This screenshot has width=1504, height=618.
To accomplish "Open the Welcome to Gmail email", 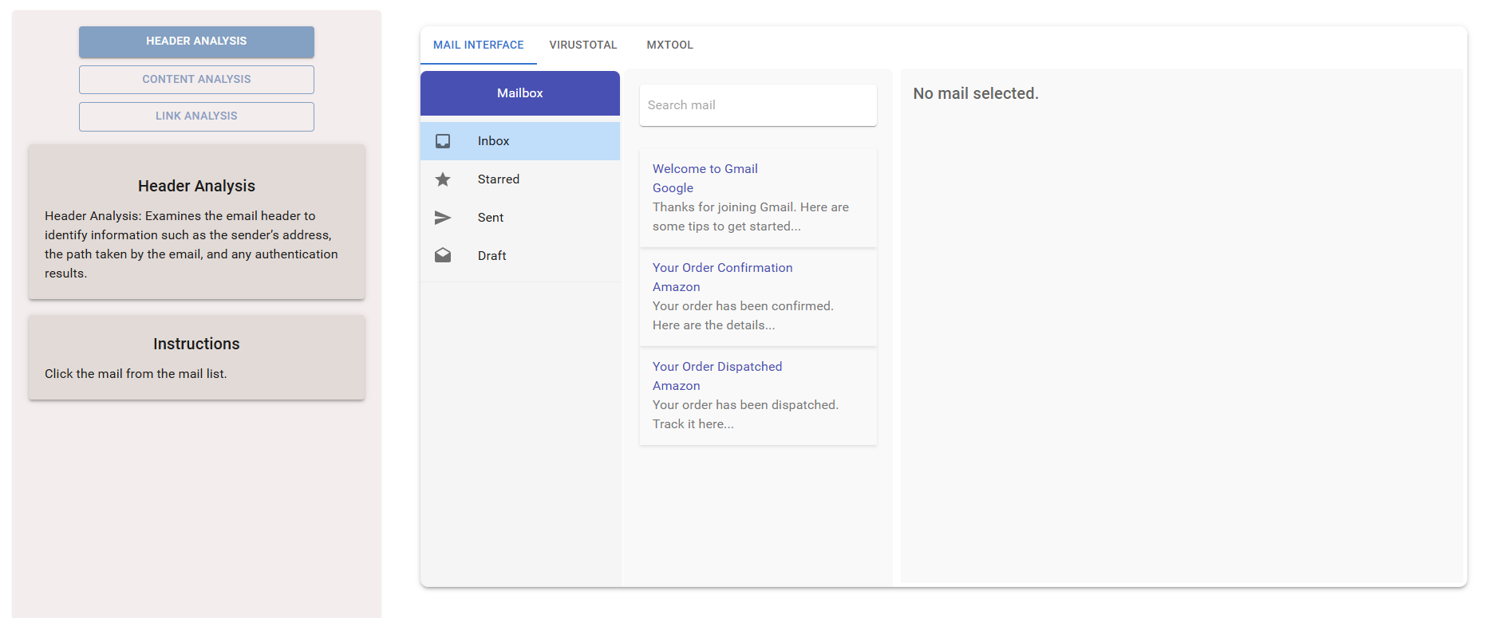I will (x=705, y=169).
